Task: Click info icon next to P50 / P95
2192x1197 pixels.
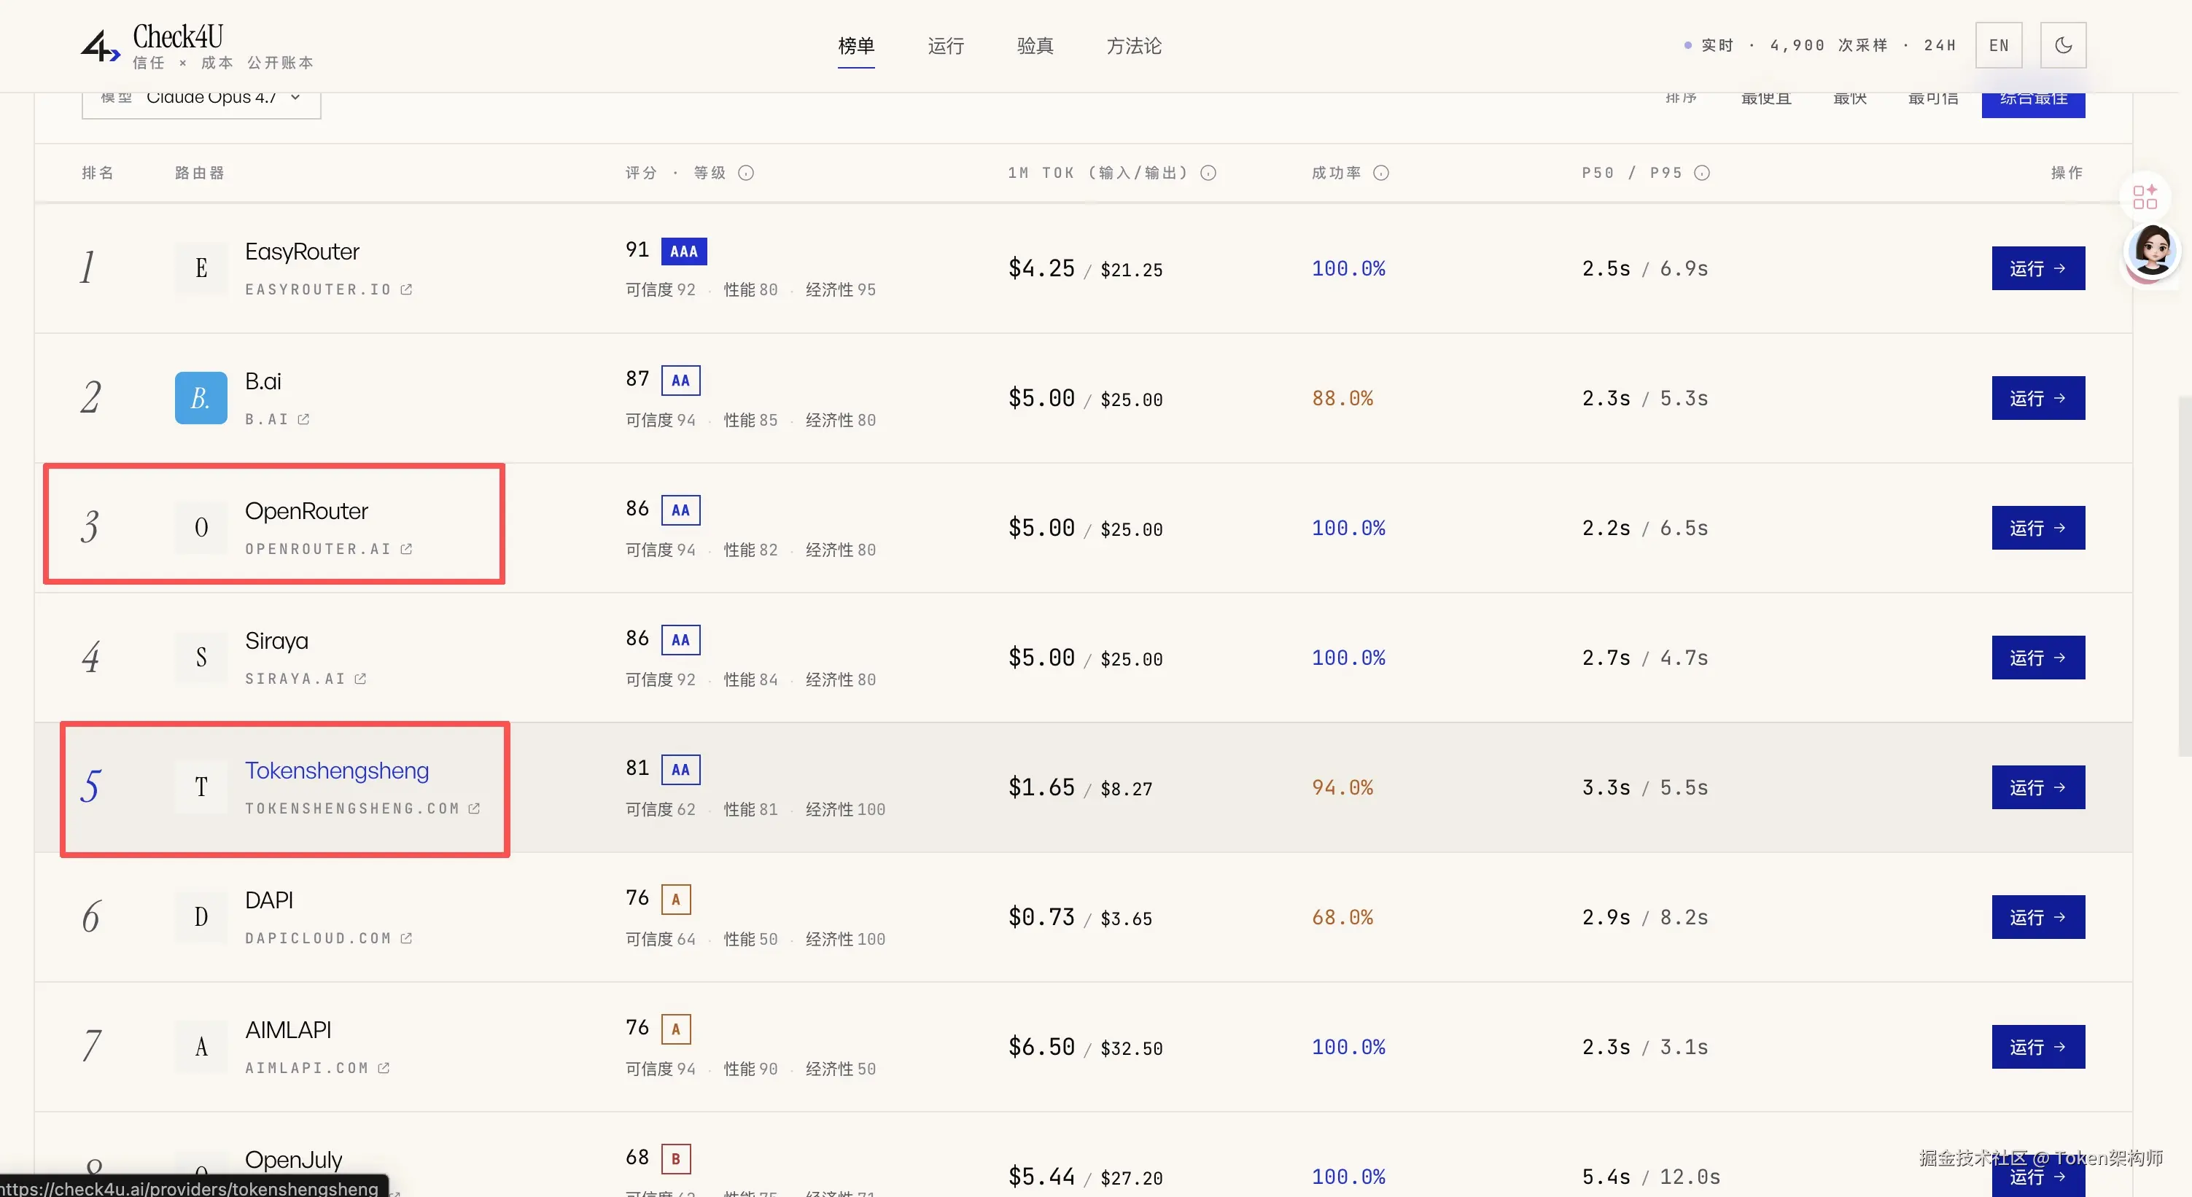Action: click(1702, 173)
